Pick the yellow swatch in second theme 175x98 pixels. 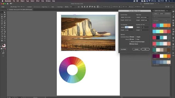pyautogui.click(x=162, y=32)
